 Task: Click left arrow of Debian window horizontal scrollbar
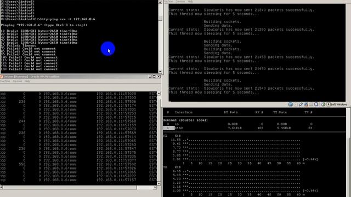coord(1,187)
